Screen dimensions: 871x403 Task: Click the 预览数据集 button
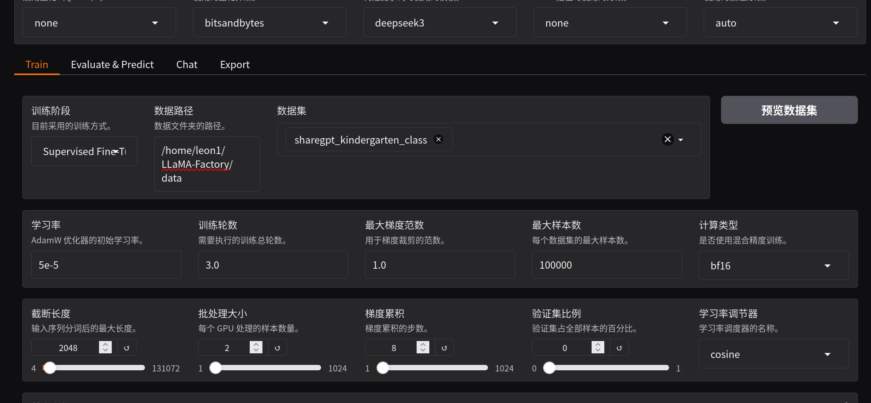[789, 110]
